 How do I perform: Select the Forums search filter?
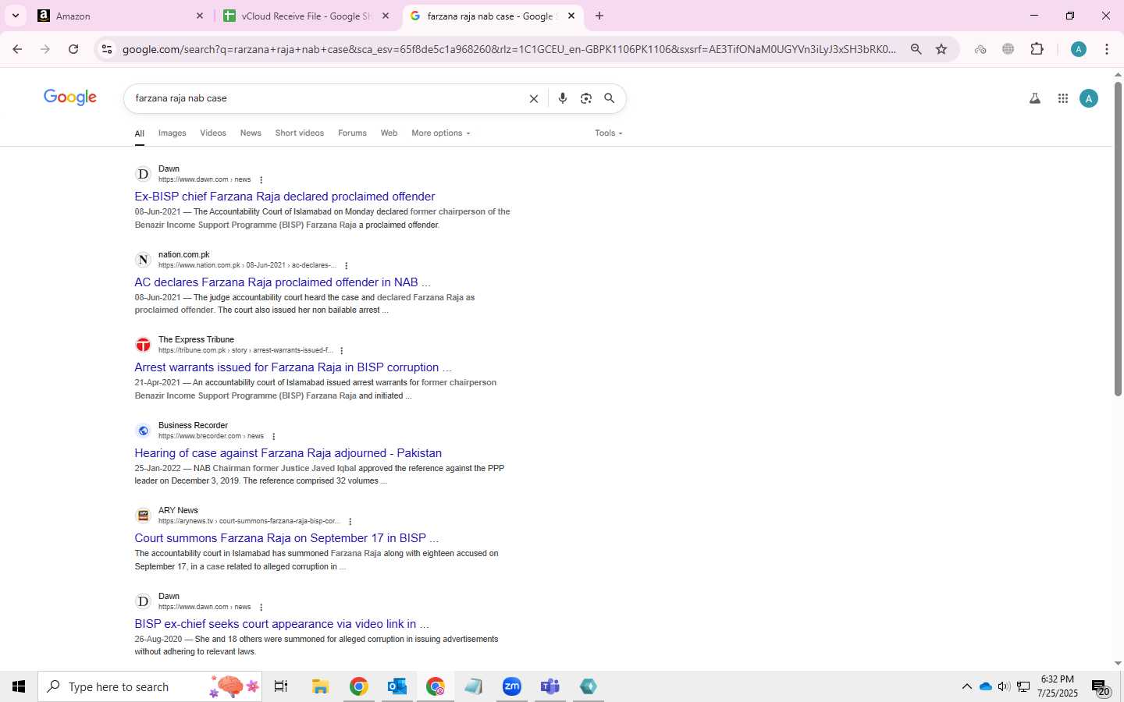[x=352, y=133]
